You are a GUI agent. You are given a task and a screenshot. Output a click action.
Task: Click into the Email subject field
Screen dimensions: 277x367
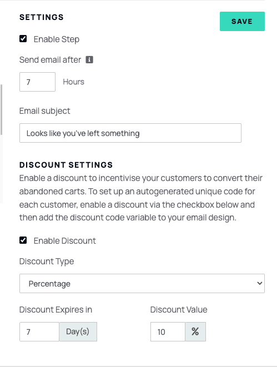(x=130, y=133)
